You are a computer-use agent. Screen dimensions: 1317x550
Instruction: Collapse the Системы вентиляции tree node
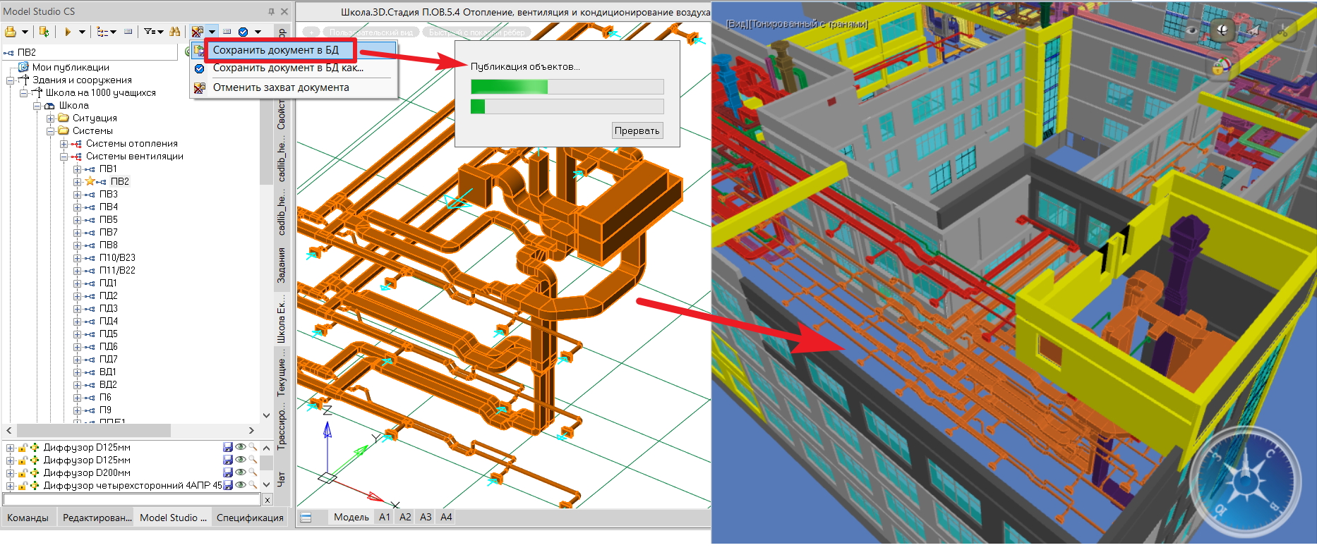coord(64,157)
